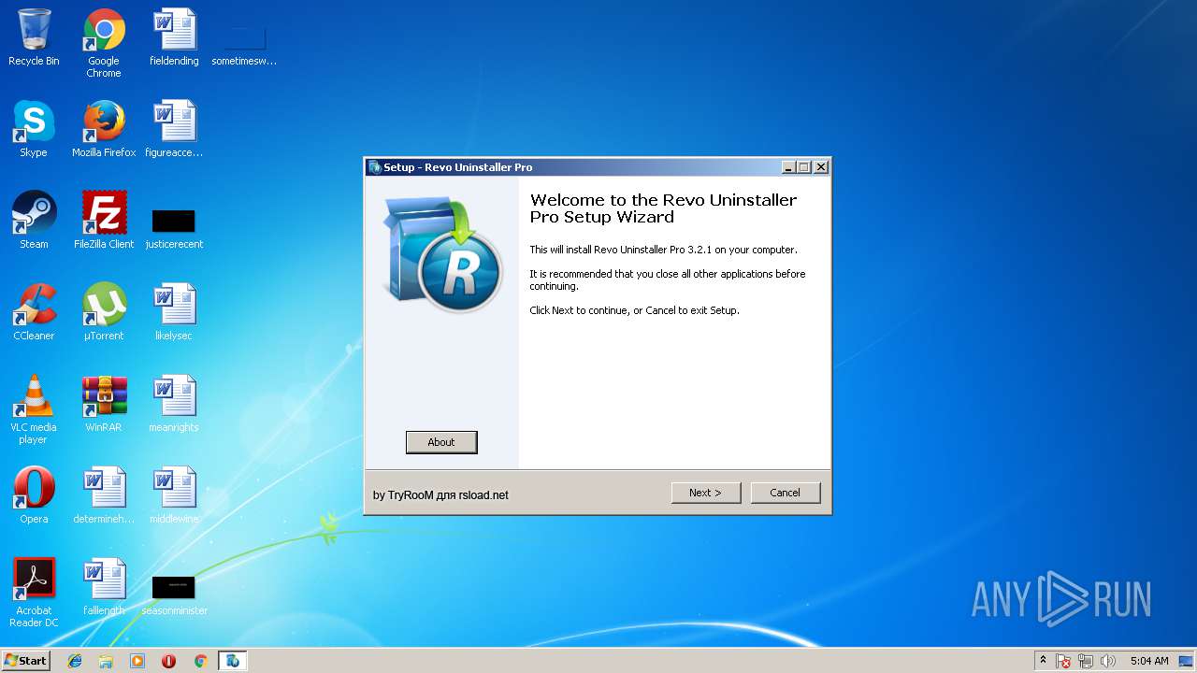This screenshot has height=673, width=1197.
Task: Click the volume speaker tray icon
Action: tap(1108, 661)
